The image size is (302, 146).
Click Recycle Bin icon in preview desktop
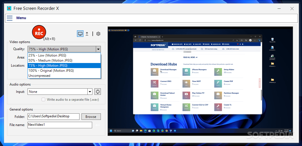pos(272,40)
